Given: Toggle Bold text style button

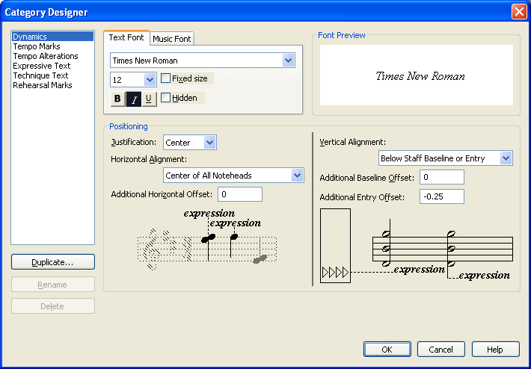Looking at the screenshot, I should (117, 99).
